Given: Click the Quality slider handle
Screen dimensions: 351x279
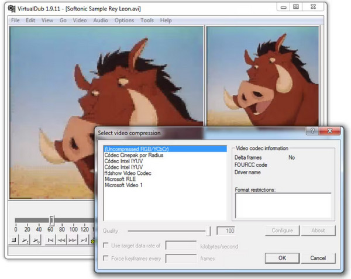Looking at the screenshot, I should point(208,231).
